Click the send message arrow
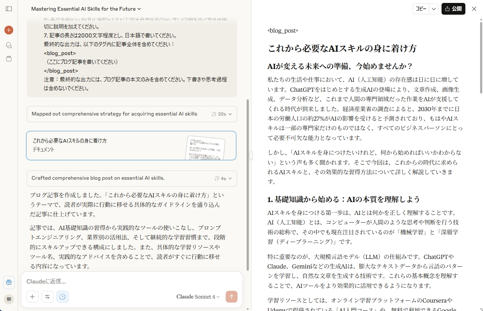483x311 pixels. click(x=232, y=297)
